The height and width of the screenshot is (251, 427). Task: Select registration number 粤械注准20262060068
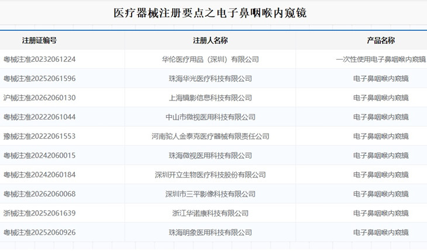pyautogui.click(x=40, y=194)
